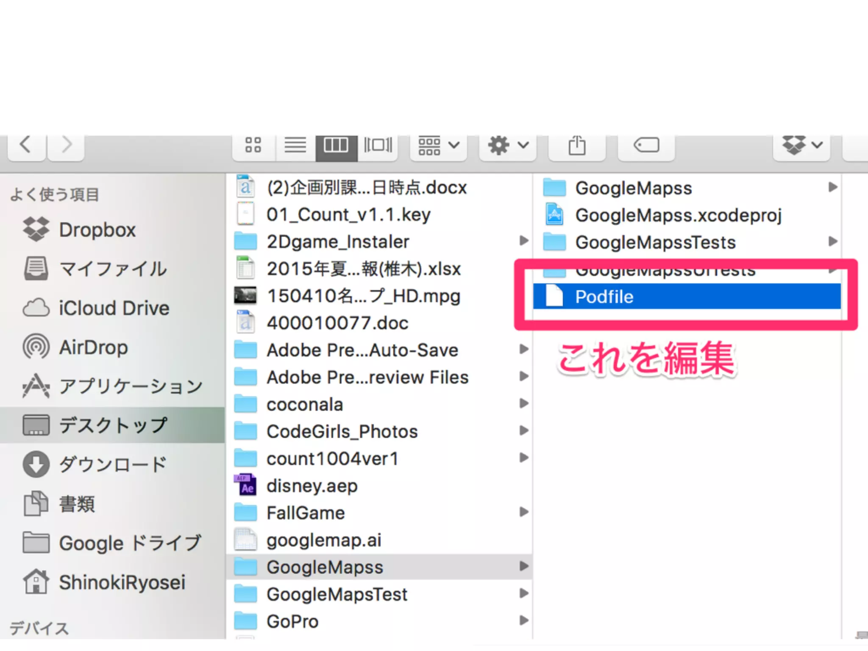The width and height of the screenshot is (868, 651).
Task: Select the disney.aep file
Action: (x=312, y=486)
